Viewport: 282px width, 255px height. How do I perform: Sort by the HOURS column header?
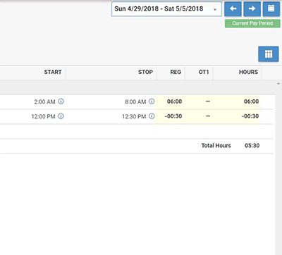point(248,72)
